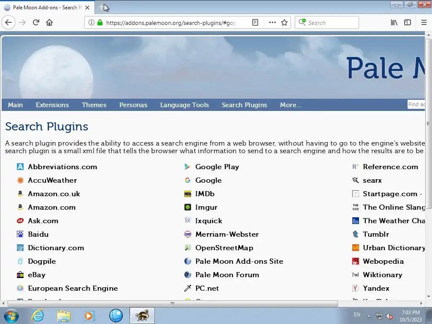Focus the Find add-ons field

click(416, 105)
